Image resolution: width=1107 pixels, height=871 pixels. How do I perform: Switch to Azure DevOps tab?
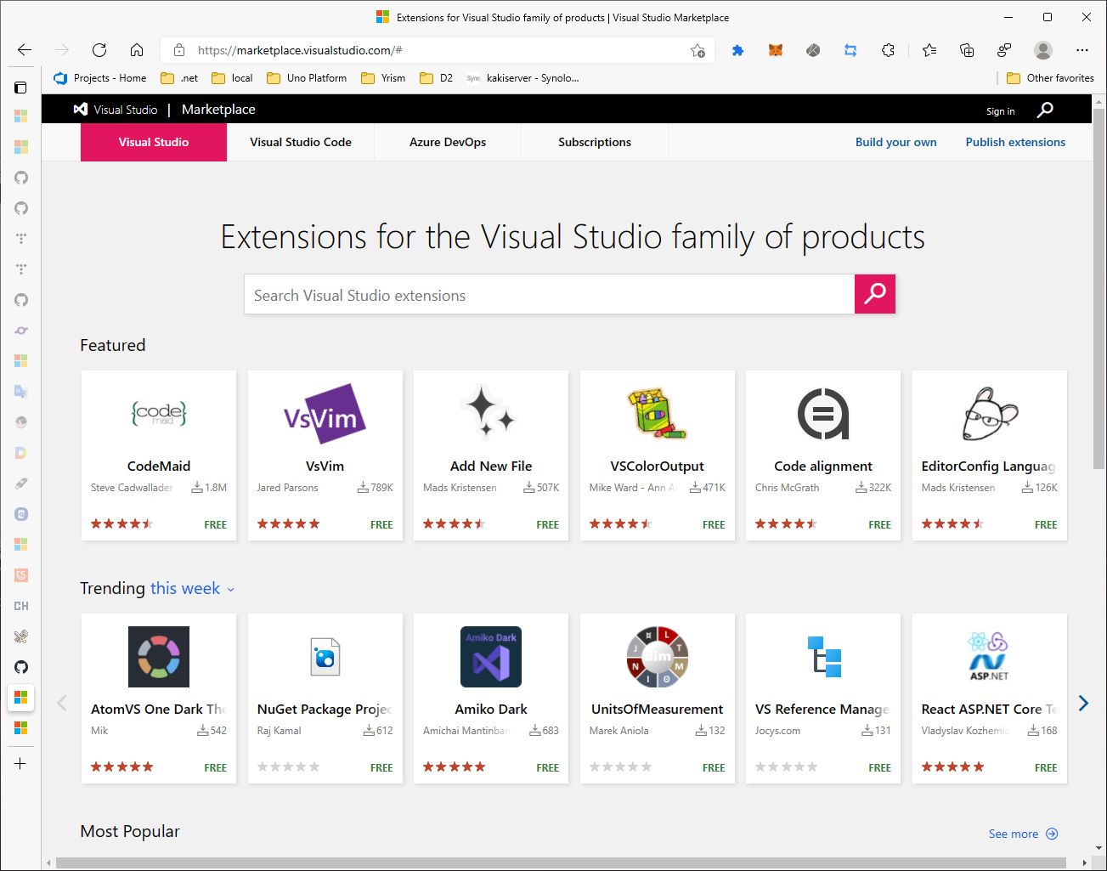point(448,142)
